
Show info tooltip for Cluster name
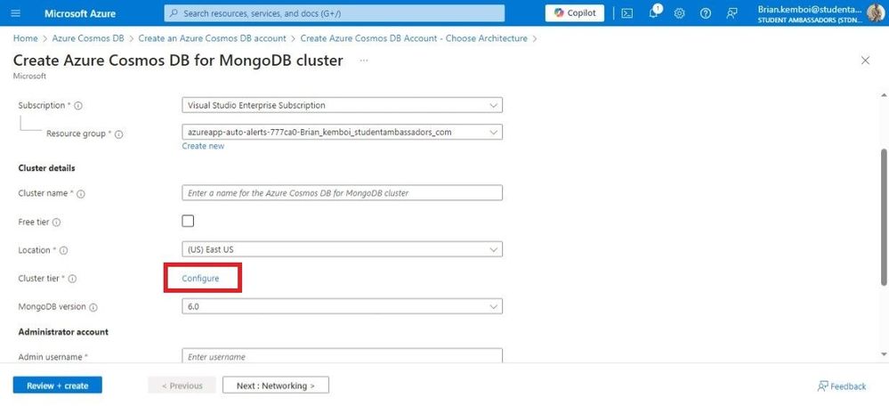80,194
